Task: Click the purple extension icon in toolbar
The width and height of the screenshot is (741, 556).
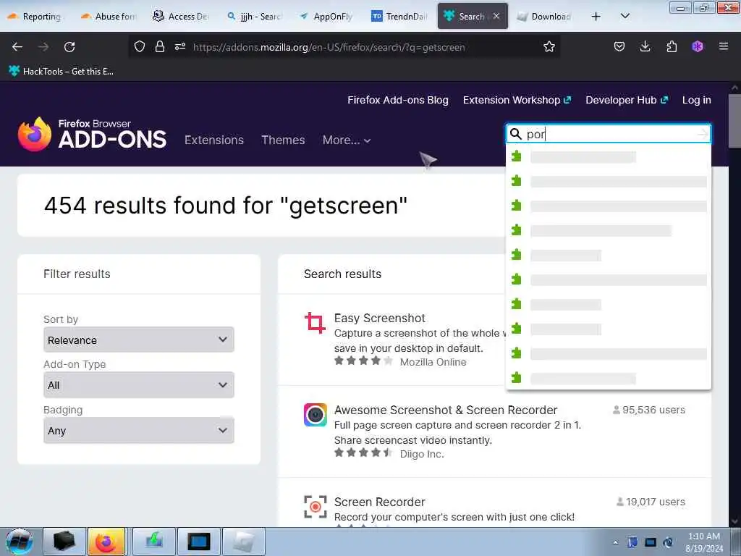Action: (x=698, y=46)
